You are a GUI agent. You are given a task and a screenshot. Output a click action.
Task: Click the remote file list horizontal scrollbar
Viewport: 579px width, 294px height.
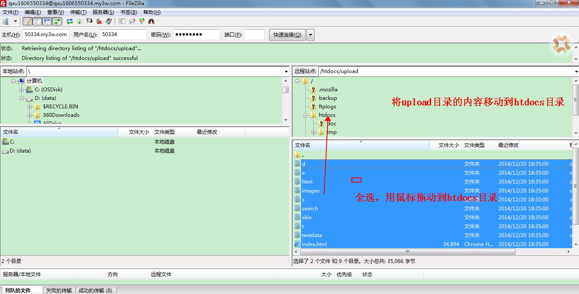click(407, 252)
